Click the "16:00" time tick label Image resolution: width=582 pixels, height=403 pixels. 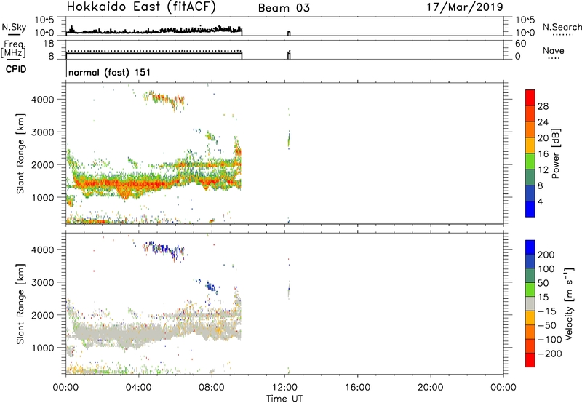pos(357,388)
